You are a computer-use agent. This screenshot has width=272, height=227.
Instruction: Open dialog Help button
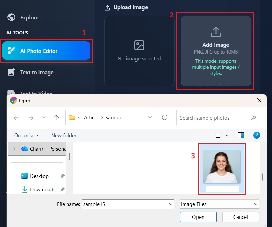click(x=257, y=135)
